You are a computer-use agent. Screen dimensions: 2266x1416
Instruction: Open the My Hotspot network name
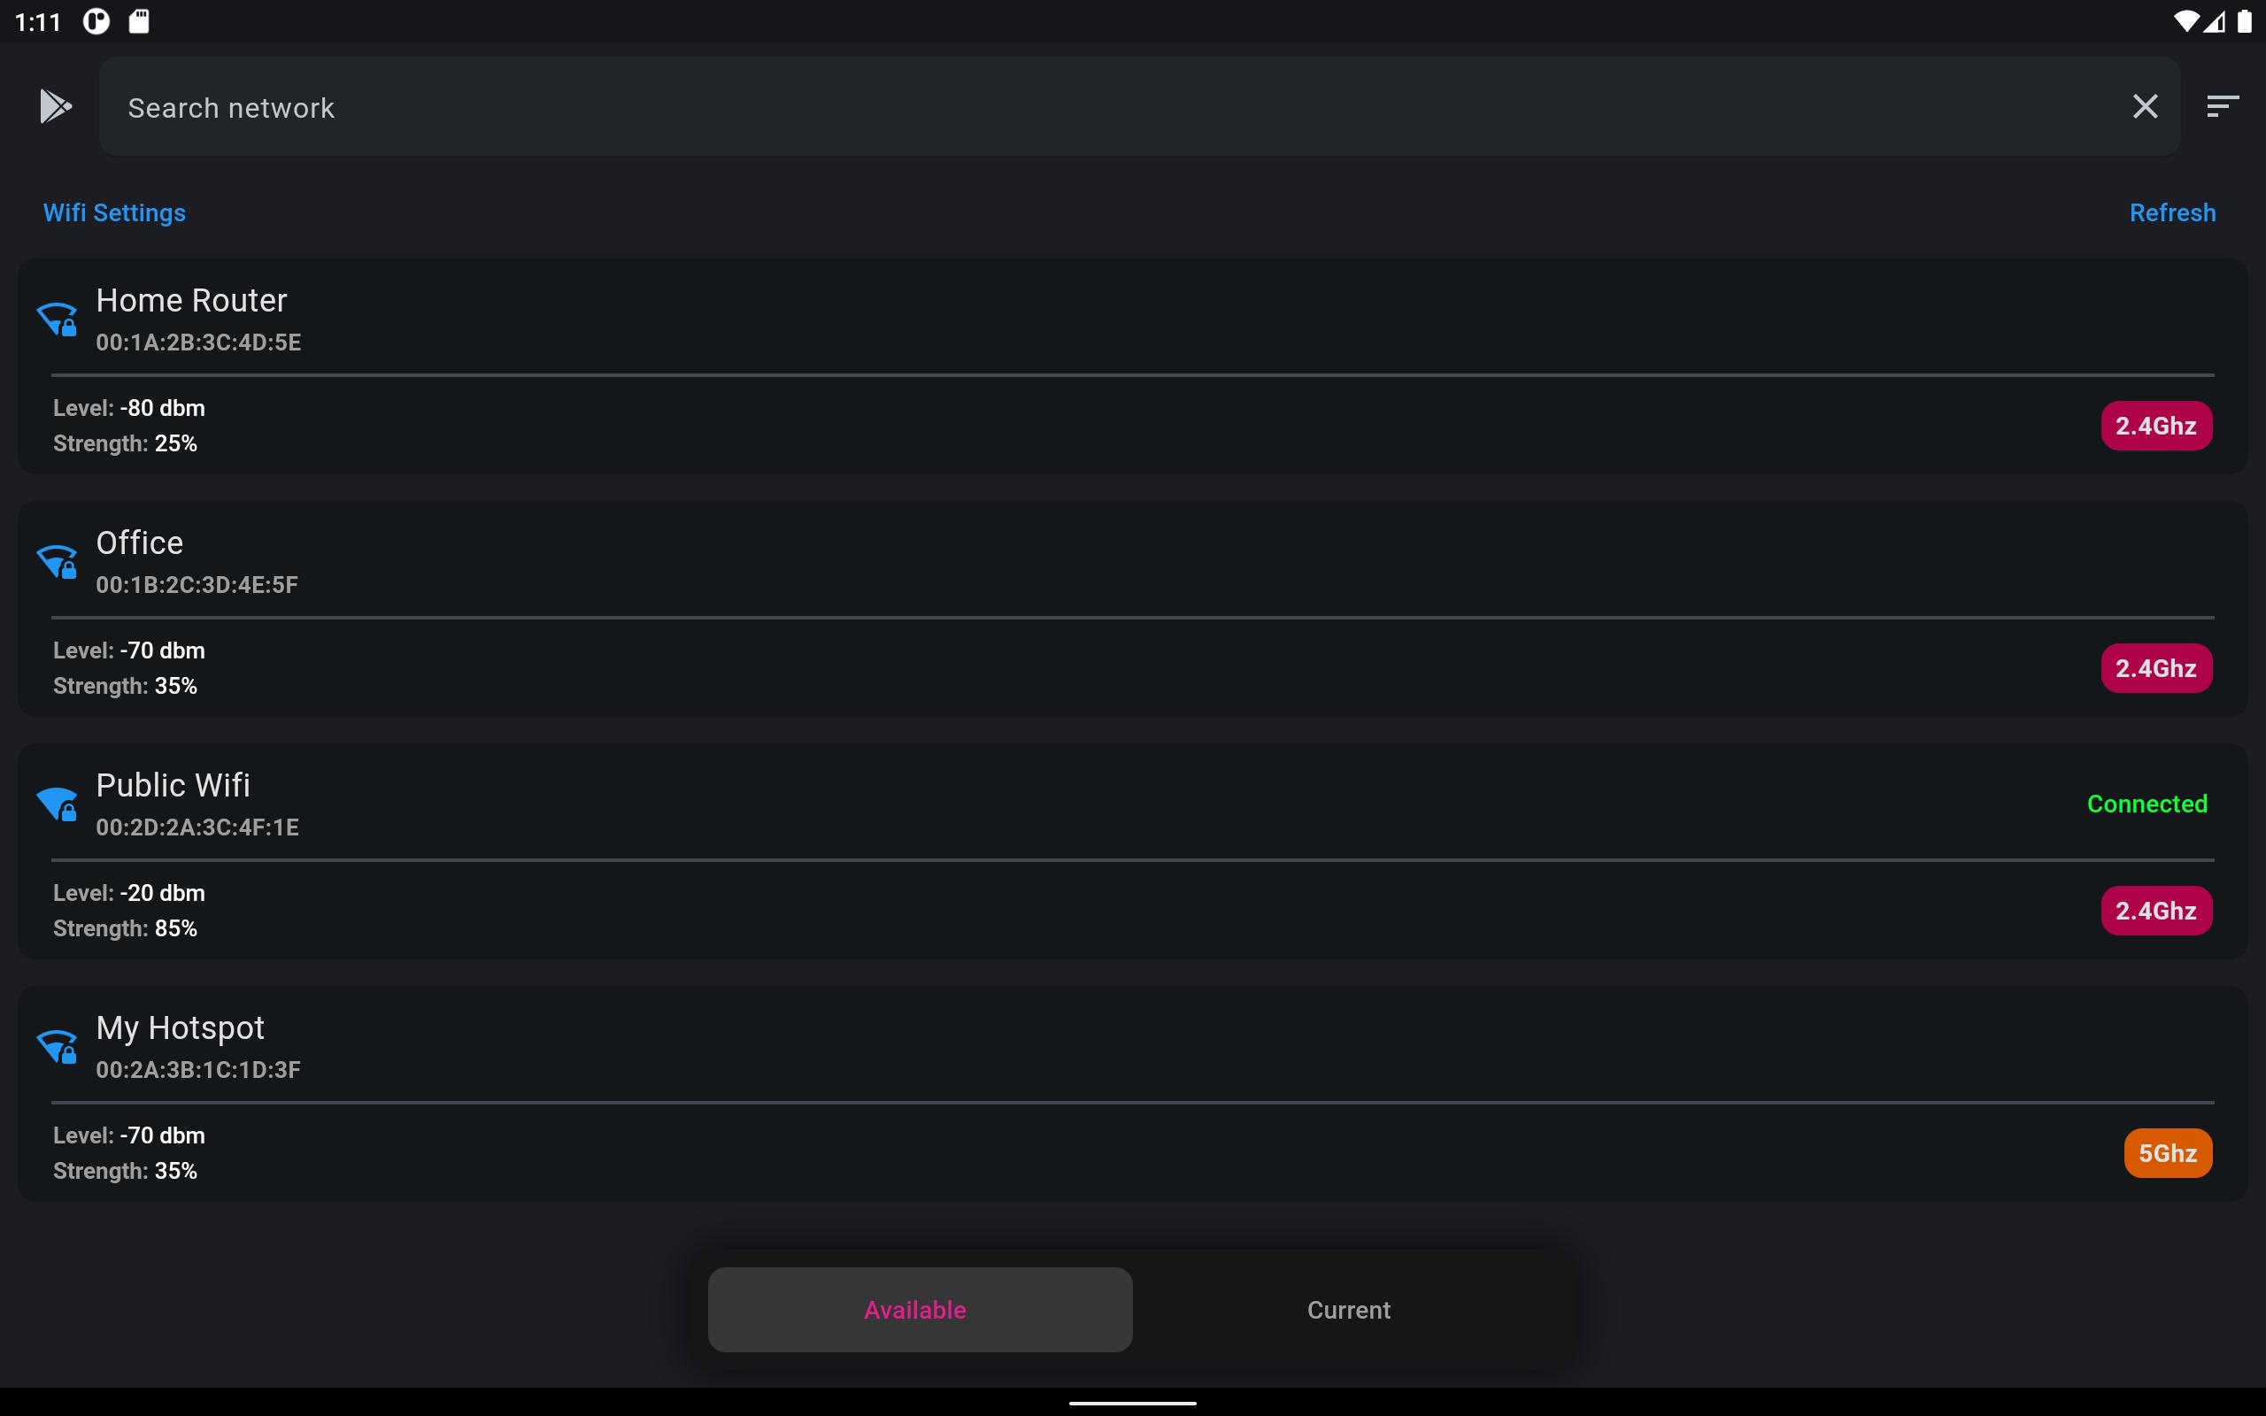pyautogui.click(x=180, y=1028)
